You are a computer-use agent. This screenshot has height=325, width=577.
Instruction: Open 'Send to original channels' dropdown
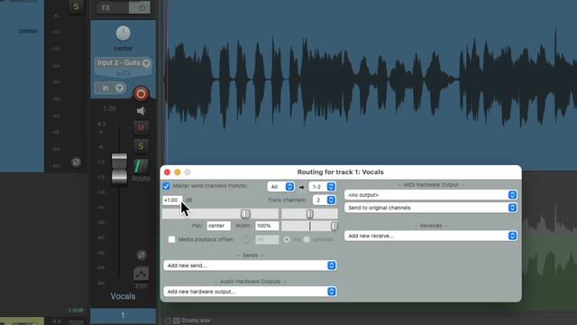pyautogui.click(x=431, y=208)
